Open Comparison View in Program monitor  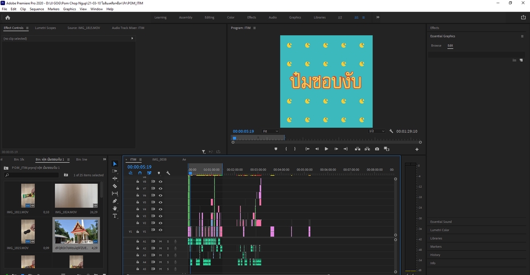pyautogui.click(x=386, y=149)
